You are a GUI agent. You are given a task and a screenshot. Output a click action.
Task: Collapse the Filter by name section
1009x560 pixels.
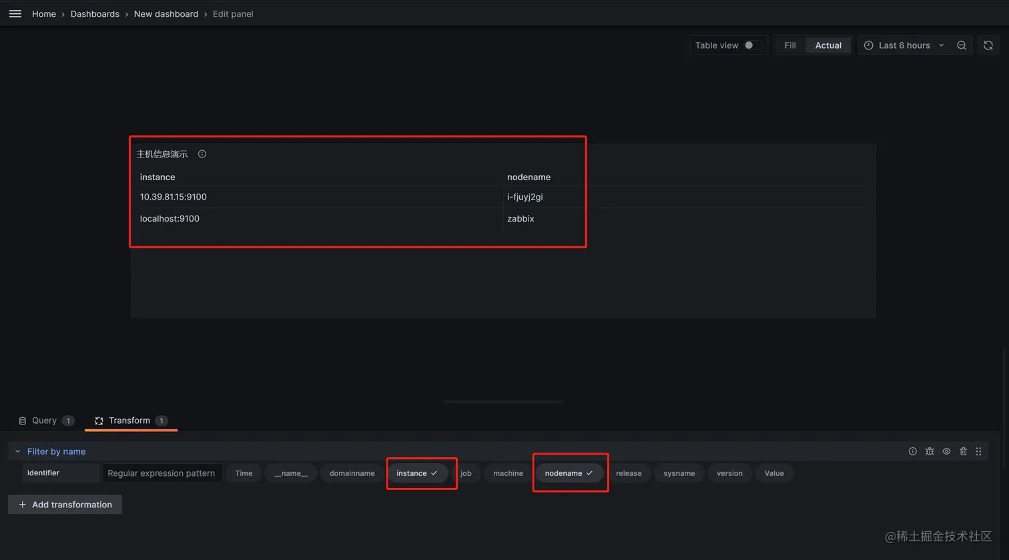18,451
